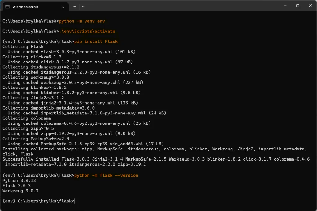Click the 'python -m venv env' command
Viewport: 317px width, 211px height.
coord(82,21)
